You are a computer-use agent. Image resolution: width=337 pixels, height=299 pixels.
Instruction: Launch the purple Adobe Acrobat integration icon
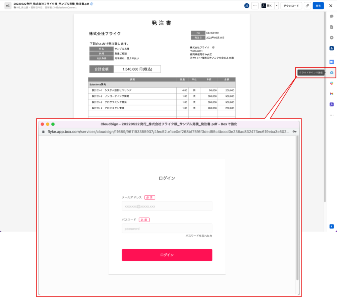332,104
